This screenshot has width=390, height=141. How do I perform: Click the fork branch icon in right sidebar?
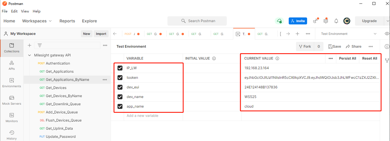click(387, 60)
